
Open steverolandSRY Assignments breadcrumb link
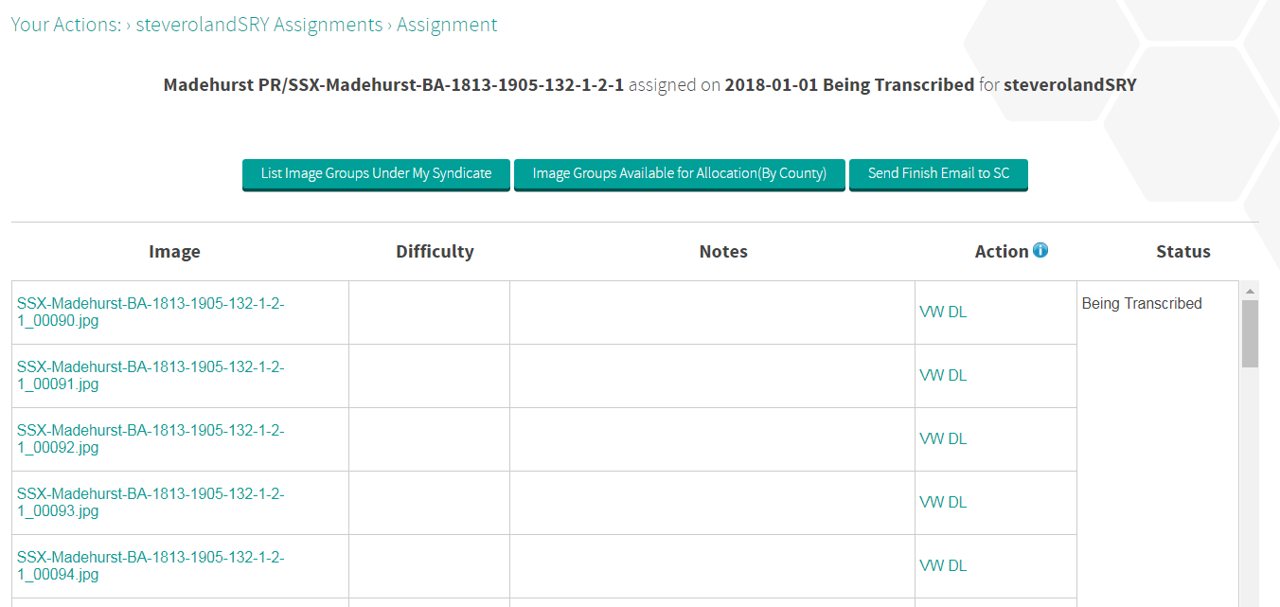pyautogui.click(x=259, y=25)
